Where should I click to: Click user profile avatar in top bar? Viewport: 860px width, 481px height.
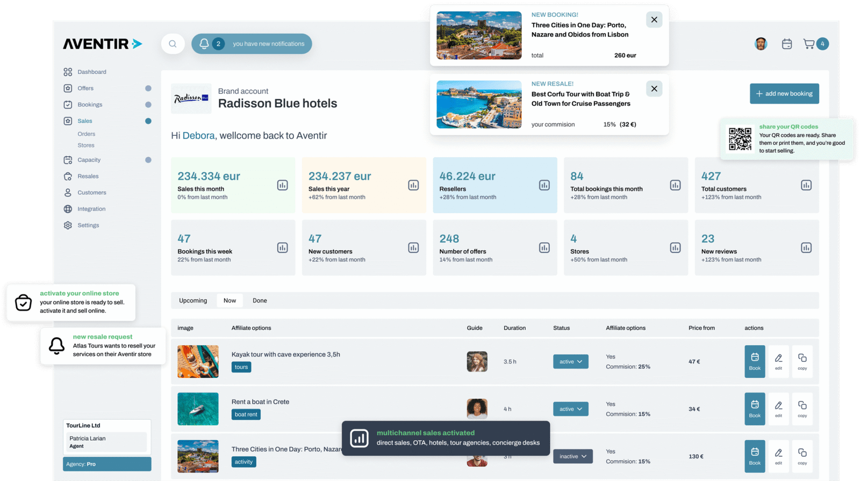pos(761,44)
